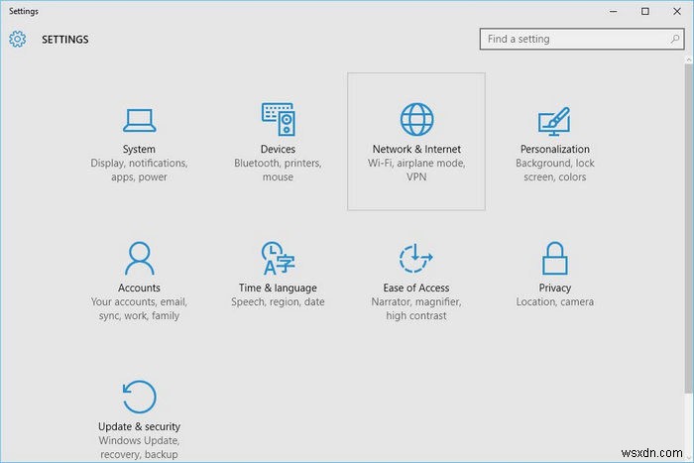694x463 pixels.
Task: Click 'Location, camera' description
Action: 554,301
